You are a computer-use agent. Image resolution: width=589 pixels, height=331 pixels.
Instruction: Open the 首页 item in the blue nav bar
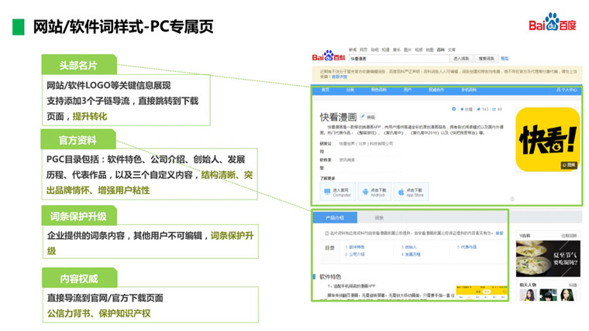325,90
